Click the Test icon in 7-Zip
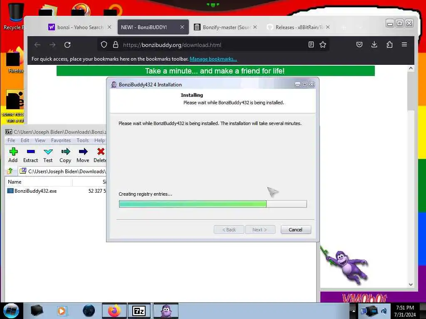 (48, 151)
